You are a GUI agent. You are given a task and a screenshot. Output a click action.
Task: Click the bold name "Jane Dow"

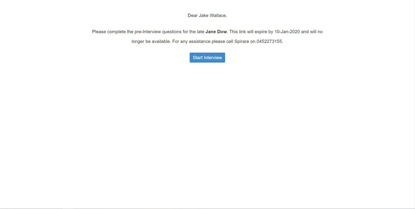216,32
